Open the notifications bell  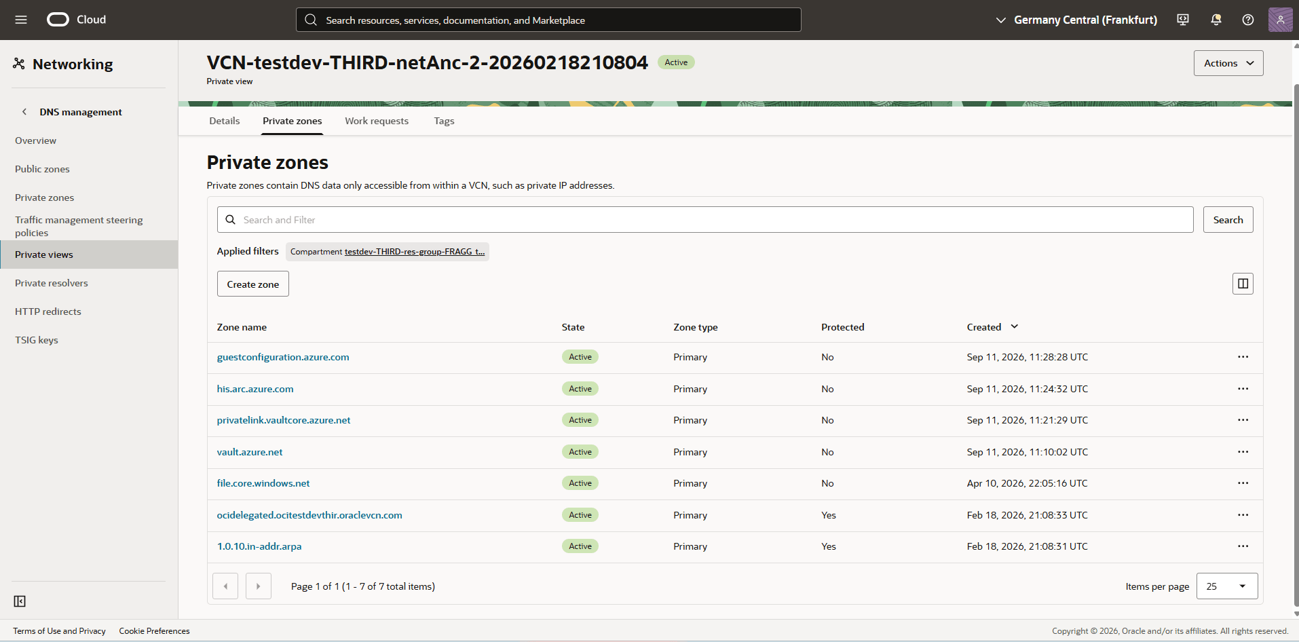coord(1216,20)
